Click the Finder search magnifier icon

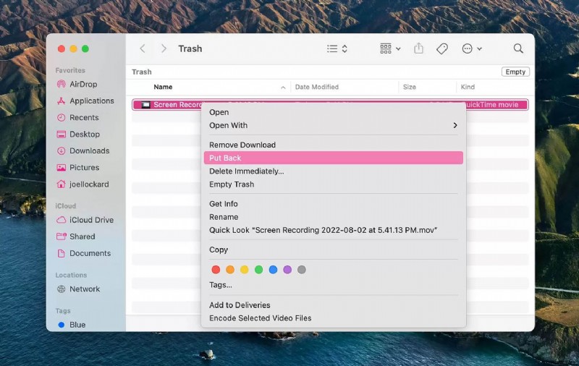pyautogui.click(x=518, y=48)
